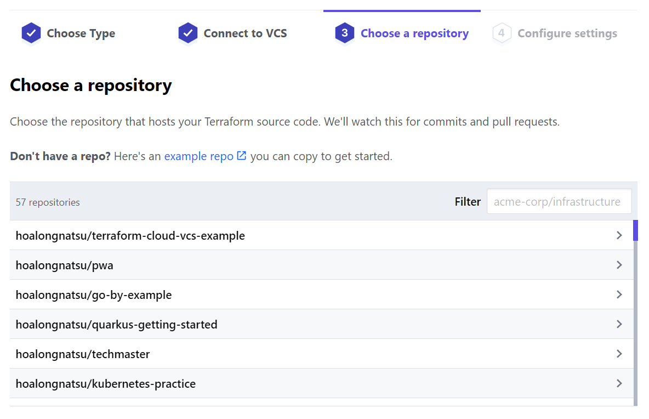The width and height of the screenshot is (649, 419).
Task: Open the Configure settings step
Action: click(x=567, y=33)
